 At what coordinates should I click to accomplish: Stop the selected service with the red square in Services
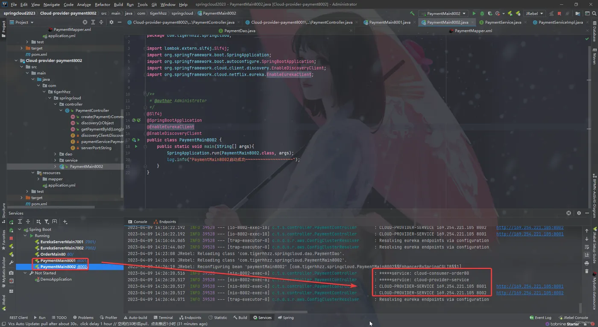point(12,238)
